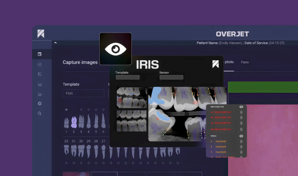Screen dimensions: 298x176
Task: Click Date of Service 04-15-25
Action: [x=264, y=43]
